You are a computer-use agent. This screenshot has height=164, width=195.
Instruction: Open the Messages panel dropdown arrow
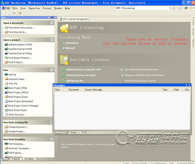pyautogui.click(x=186, y=85)
